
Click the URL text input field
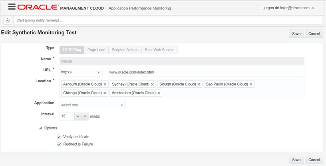(206, 72)
